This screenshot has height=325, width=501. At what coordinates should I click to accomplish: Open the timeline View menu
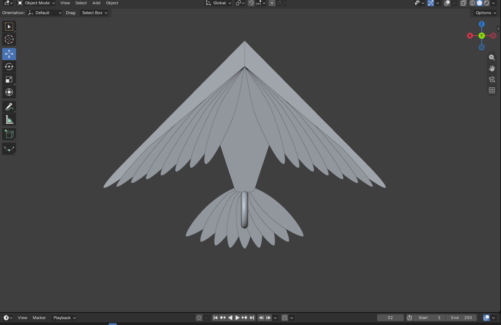coord(23,318)
